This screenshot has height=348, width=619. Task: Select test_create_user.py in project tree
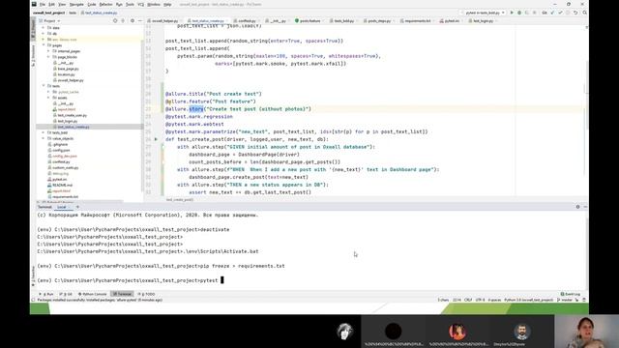coord(73,115)
